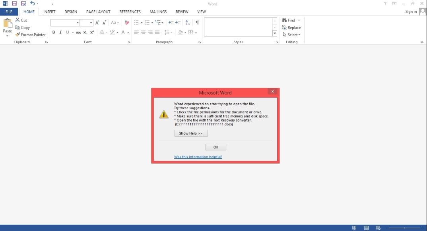
Task: Open the font name combo box
Action: (65, 23)
